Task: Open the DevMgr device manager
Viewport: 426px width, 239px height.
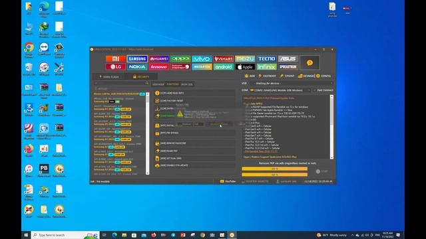Action: pyautogui.click(x=306, y=76)
